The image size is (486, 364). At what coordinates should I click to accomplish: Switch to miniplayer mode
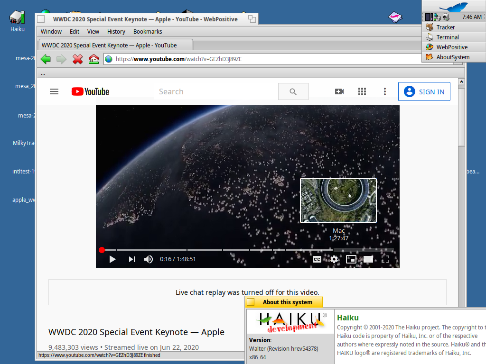(x=351, y=259)
